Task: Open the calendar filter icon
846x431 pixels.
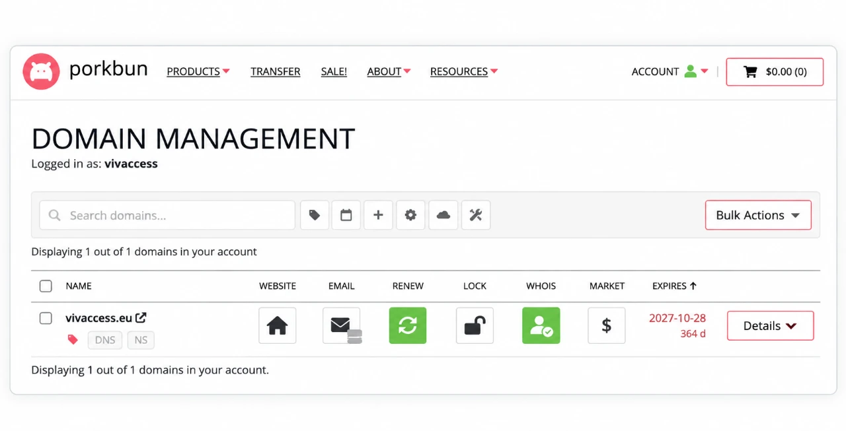Action: pos(346,215)
